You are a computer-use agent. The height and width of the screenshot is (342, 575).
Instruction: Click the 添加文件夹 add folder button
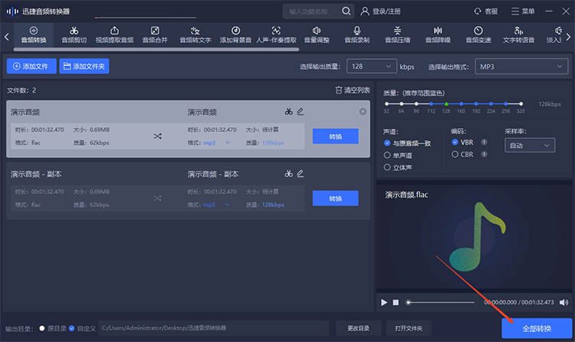[x=84, y=66]
